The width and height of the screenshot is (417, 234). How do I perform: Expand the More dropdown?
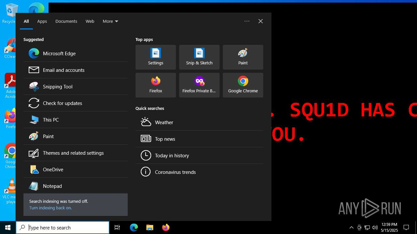tap(110, 21)
